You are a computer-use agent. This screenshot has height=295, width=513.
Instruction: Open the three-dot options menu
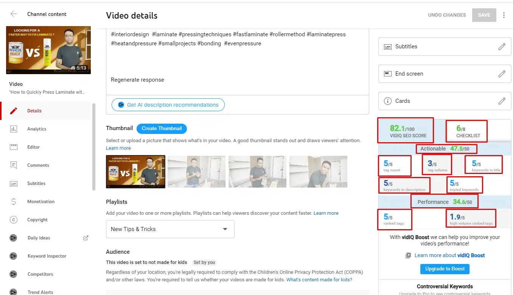click(504, 15)
